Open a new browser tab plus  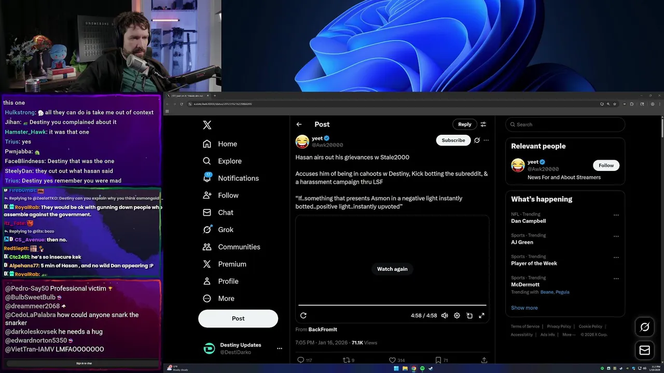(x=215, y=96)
